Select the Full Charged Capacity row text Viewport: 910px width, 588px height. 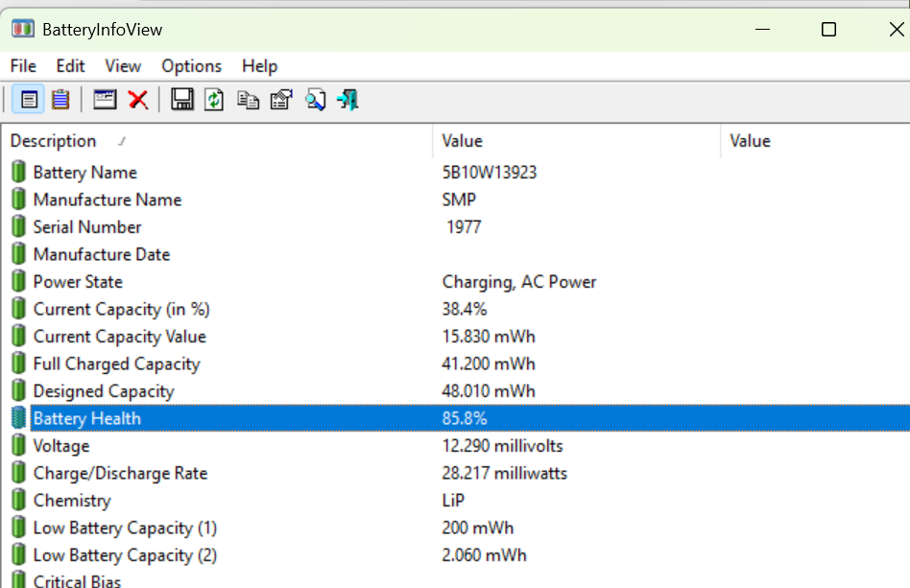coord(117,364)
